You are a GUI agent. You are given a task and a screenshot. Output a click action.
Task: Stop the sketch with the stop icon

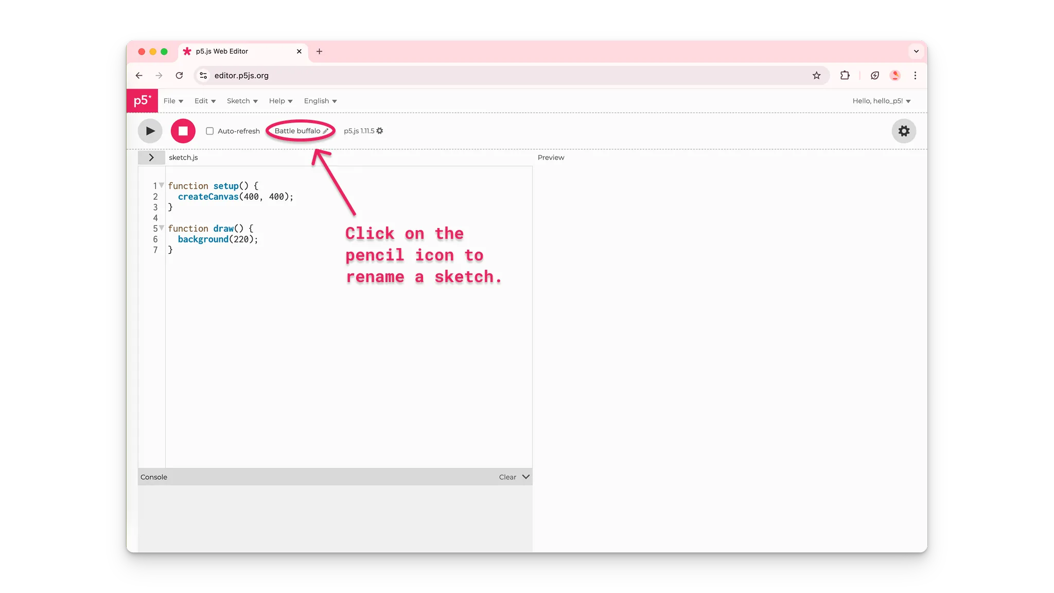pos(183,131)
